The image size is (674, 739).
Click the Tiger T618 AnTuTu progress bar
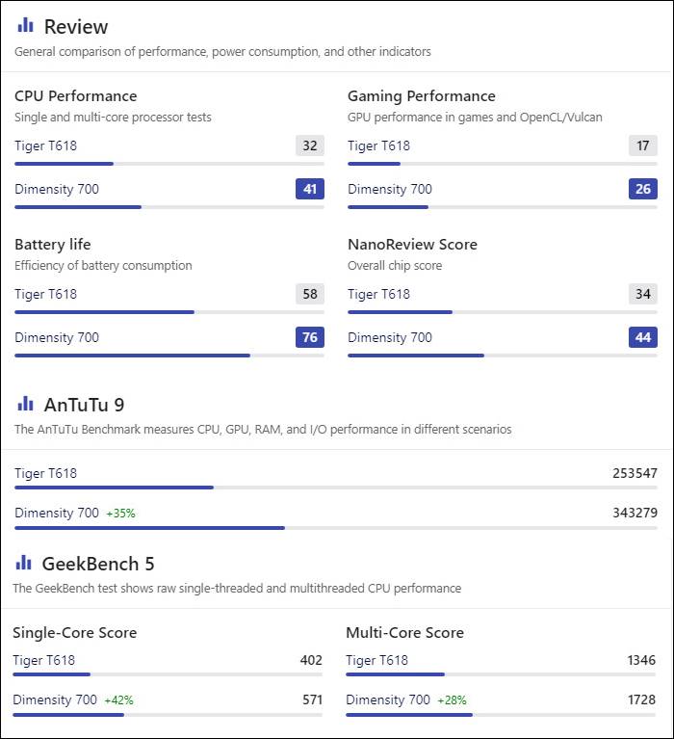336,488
